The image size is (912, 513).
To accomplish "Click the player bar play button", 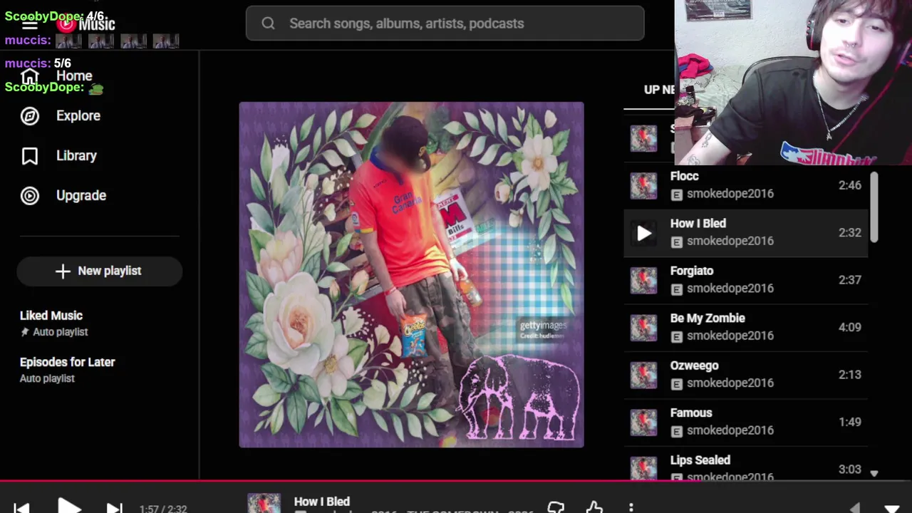I will coord(69,507).
